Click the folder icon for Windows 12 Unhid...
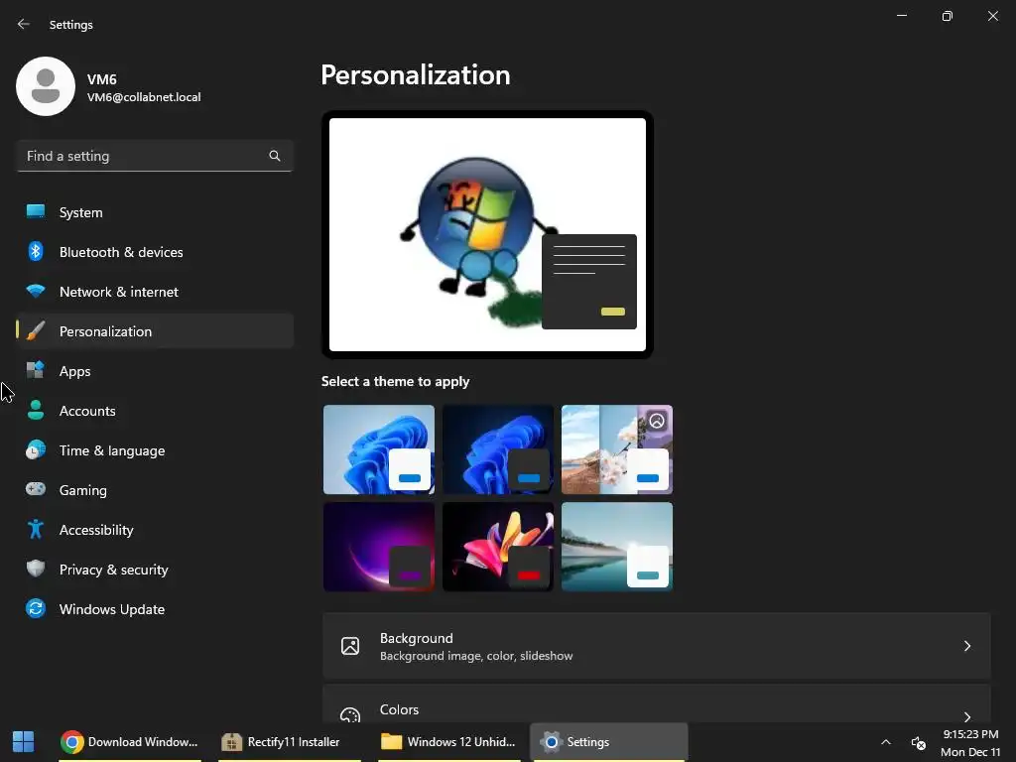Image resolution: width=1016 pixels, height=762 pixels. pos(391,741)
